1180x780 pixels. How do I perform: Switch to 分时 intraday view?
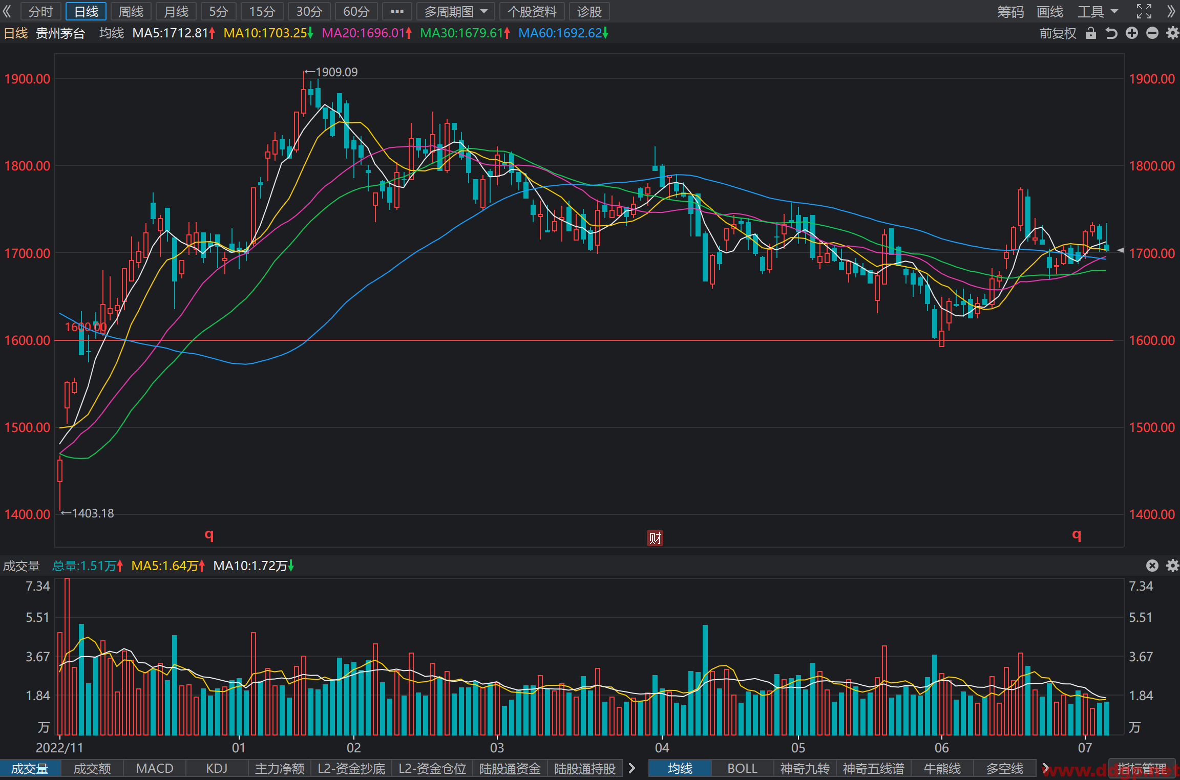(x=40, y=11)
